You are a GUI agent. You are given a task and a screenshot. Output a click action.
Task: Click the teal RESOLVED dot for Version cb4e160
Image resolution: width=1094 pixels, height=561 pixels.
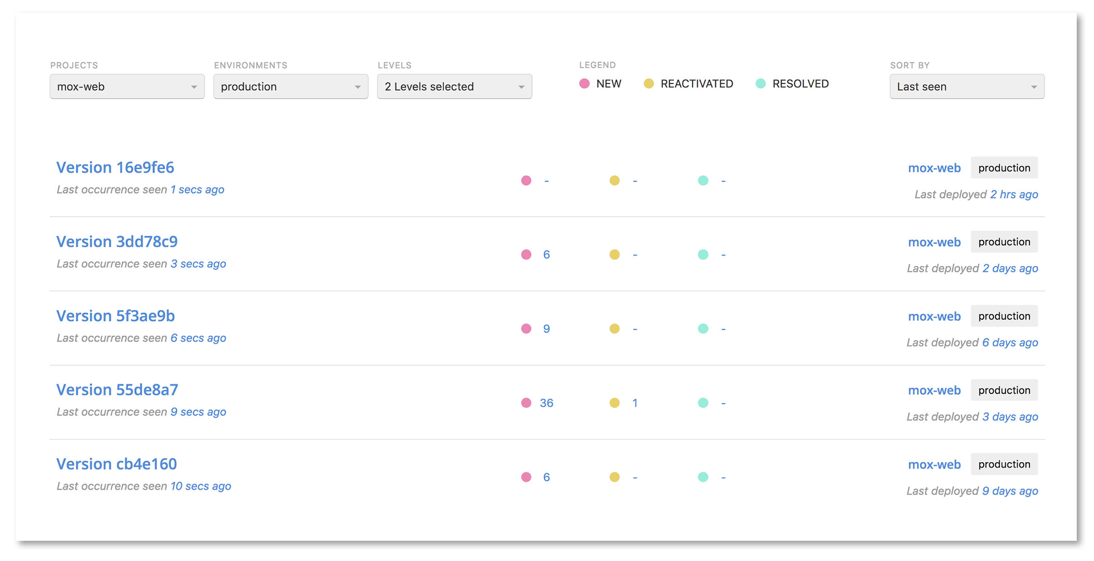pyautogui.click(x=703, y=477)
